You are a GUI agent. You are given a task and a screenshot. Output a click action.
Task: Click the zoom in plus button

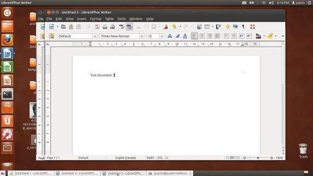pyautogui.click(x=271, y=157)
